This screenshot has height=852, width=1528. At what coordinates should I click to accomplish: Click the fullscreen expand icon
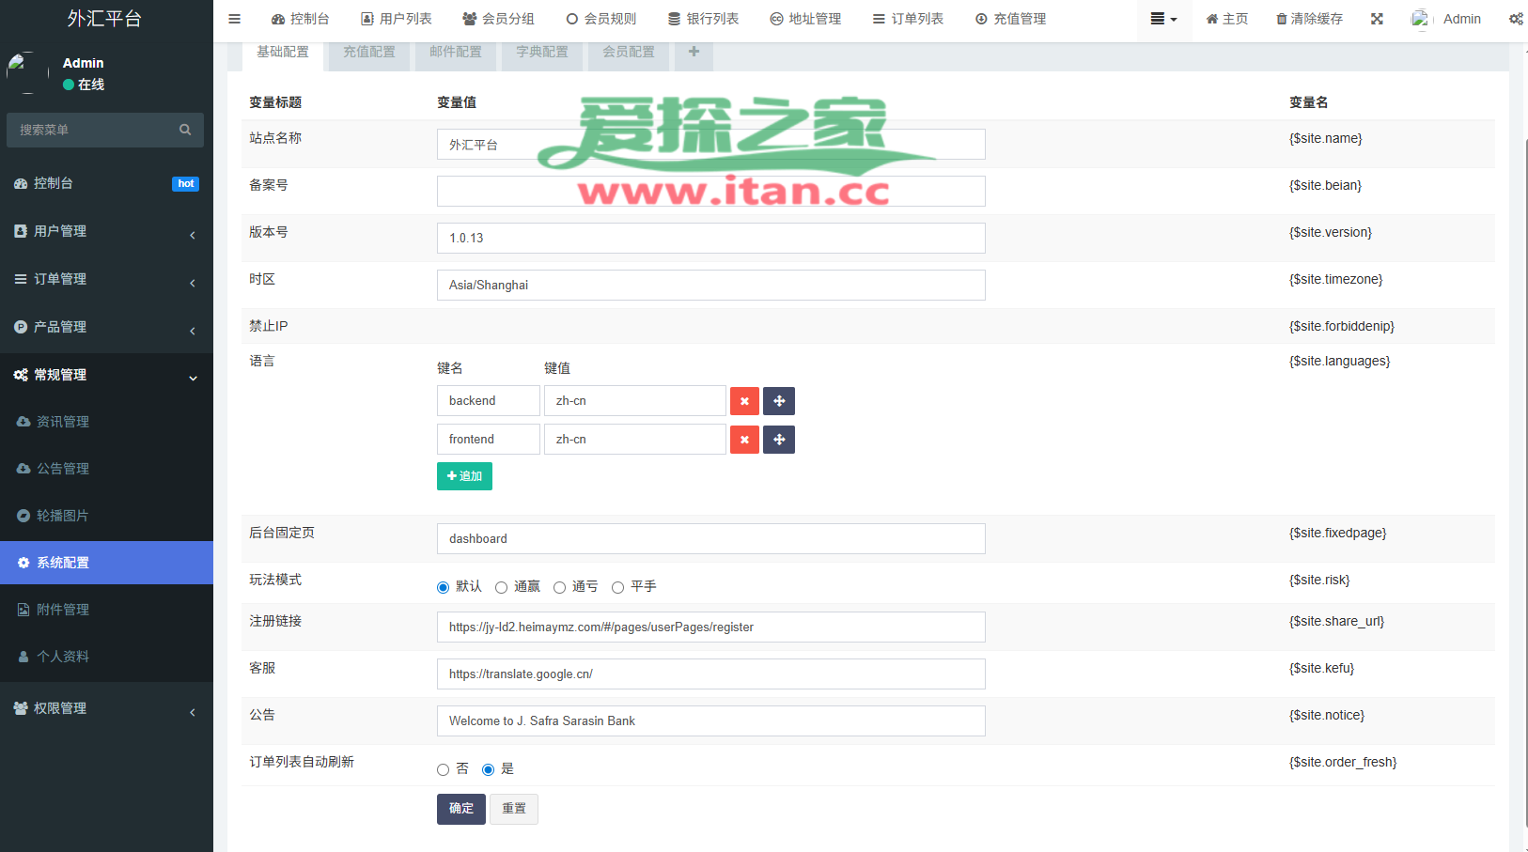click(1377, 19)
